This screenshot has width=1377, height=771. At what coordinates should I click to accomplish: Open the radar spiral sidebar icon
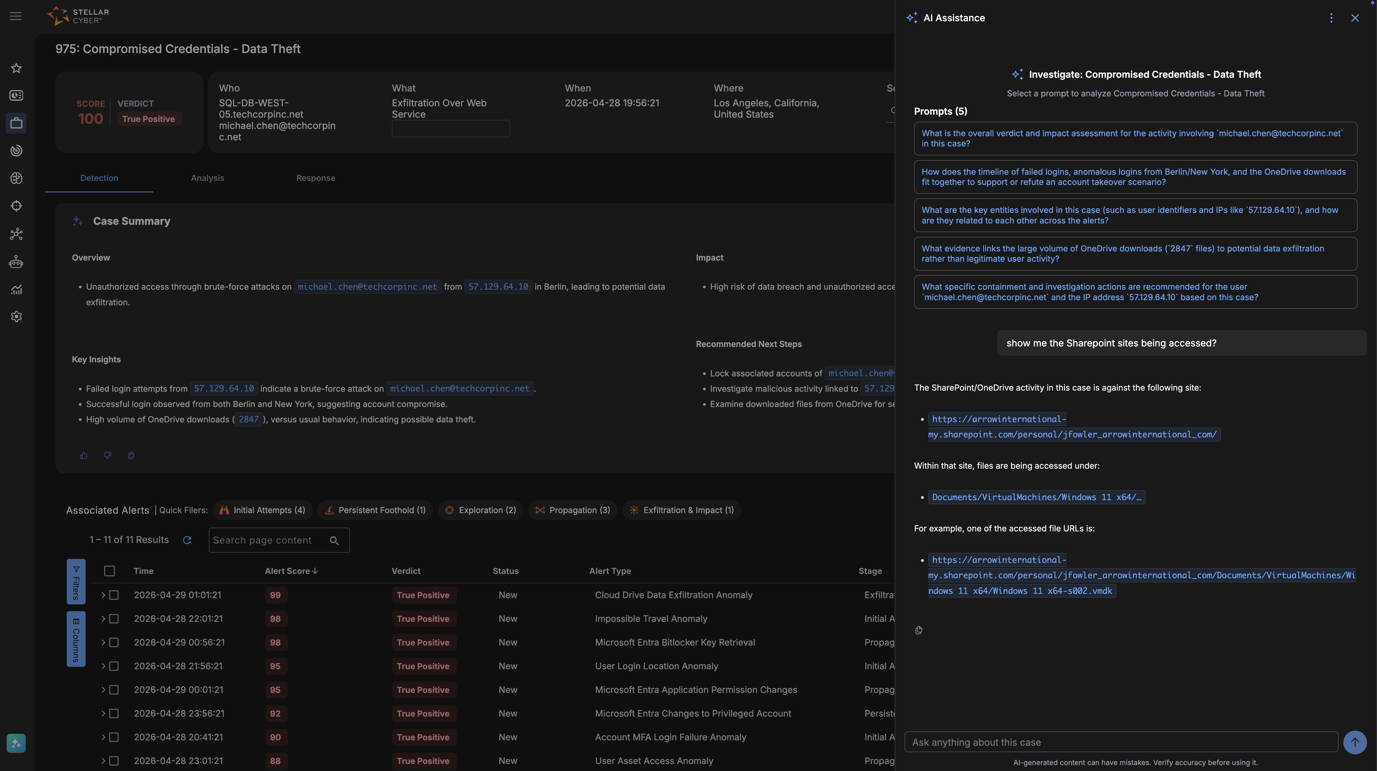click(17, 151)
